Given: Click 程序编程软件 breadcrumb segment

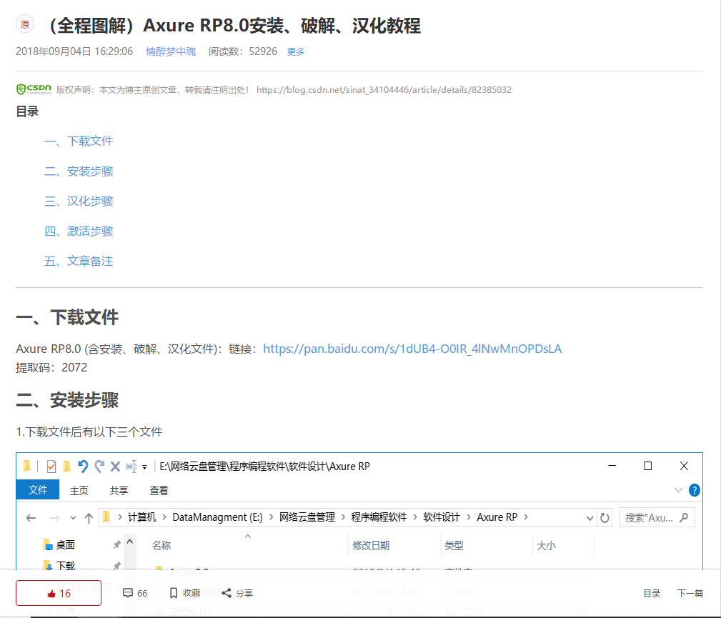Looking at the screenshot, I should 379,517.
